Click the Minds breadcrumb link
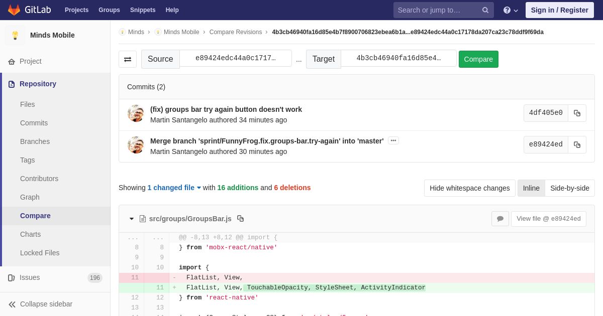603x316 pixels. pyautogui.click(x=136, y=32)
